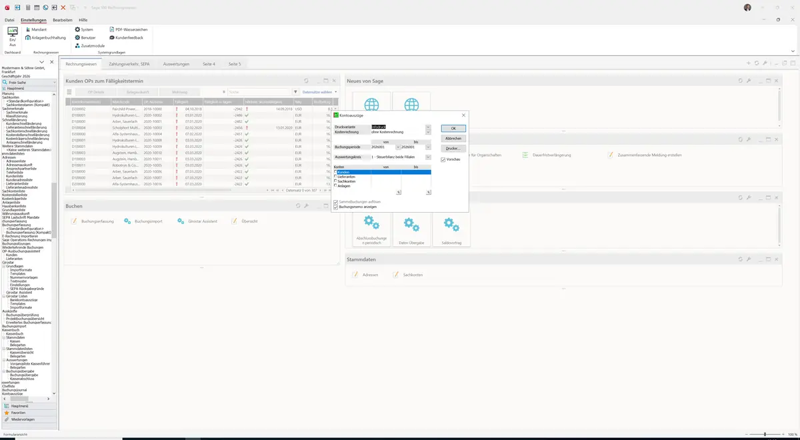Open the Kunden OPs panel hamburger menu

tap(69, 92)
